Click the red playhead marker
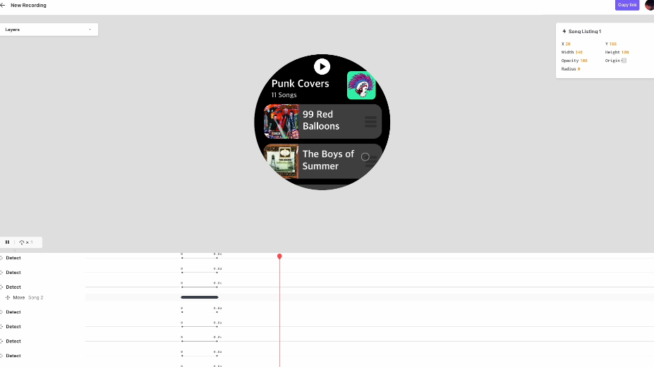Screen dimensions: 654x367 (x=279, y=256)
